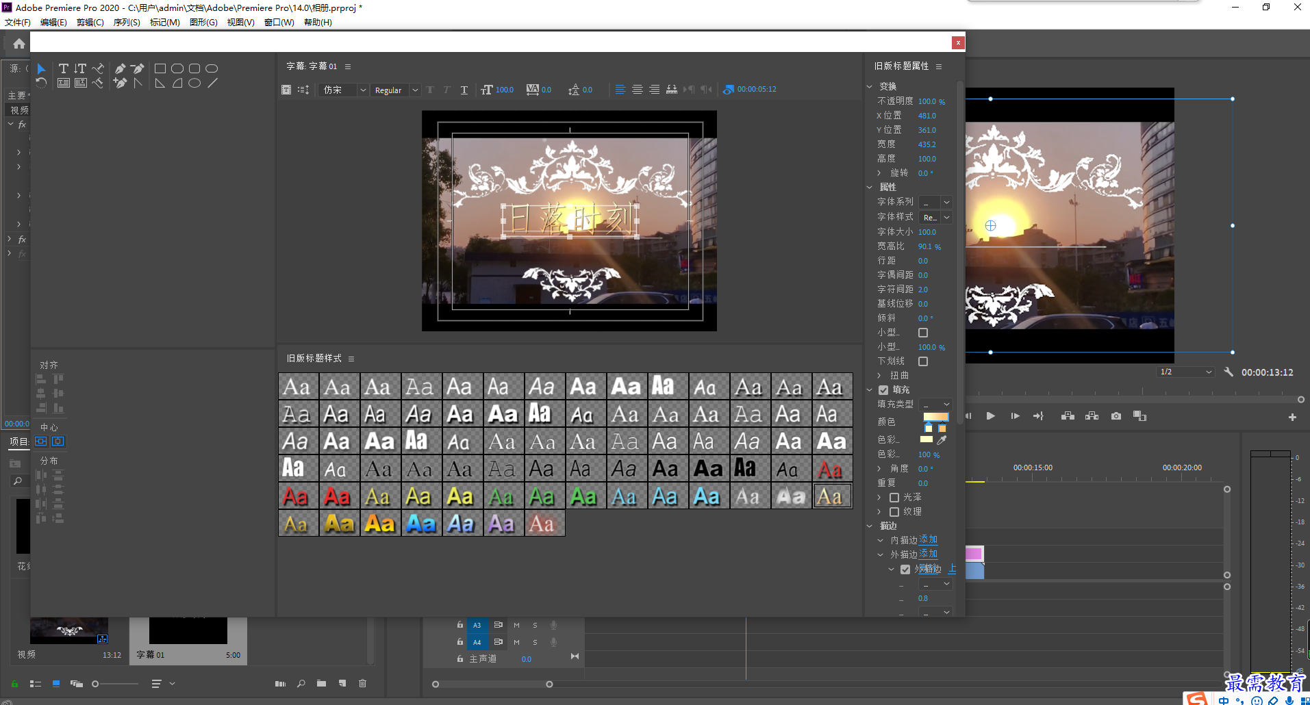The height and width of the screenshot is (705, 1310).
Task: Align title text to the right
Action: (654, 90)
